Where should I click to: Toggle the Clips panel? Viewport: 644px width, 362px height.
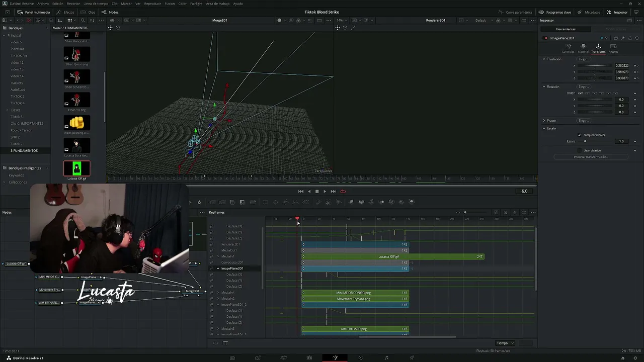88,12
